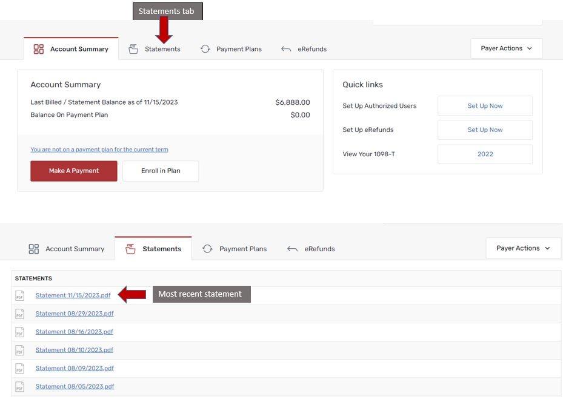Expand the lower Payer Actions dropdown

tap(523, 248)
